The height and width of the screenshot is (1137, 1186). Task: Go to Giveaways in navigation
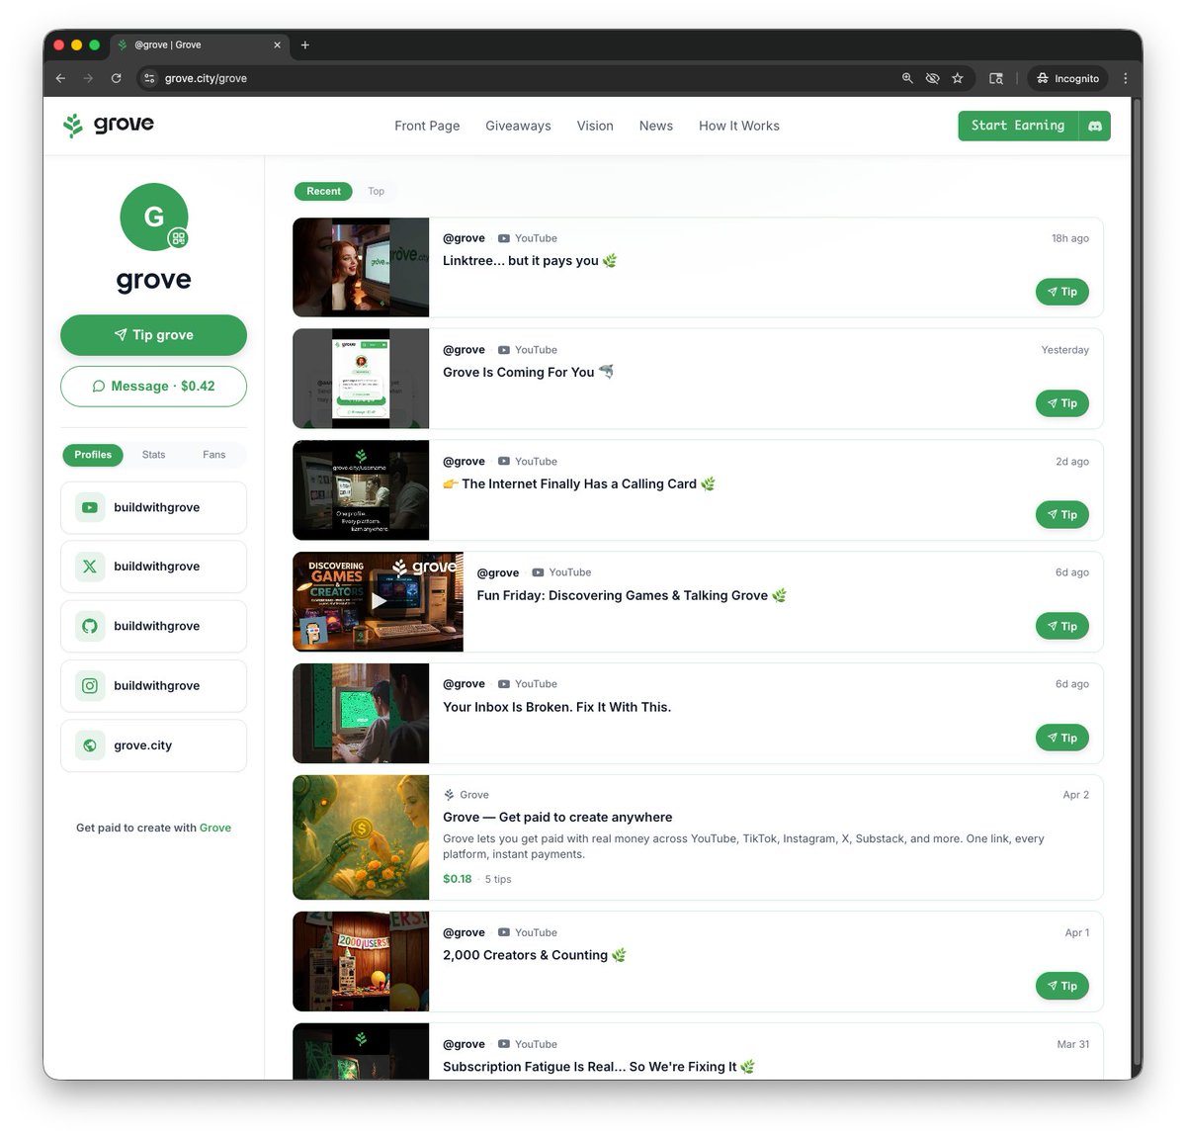(x=518, y=126)
